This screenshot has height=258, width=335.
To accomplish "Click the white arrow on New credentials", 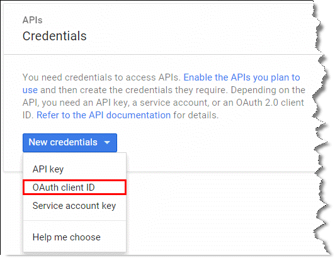I will pos(107,142).
